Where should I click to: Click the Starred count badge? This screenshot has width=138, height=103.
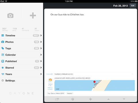click(37, 68)
